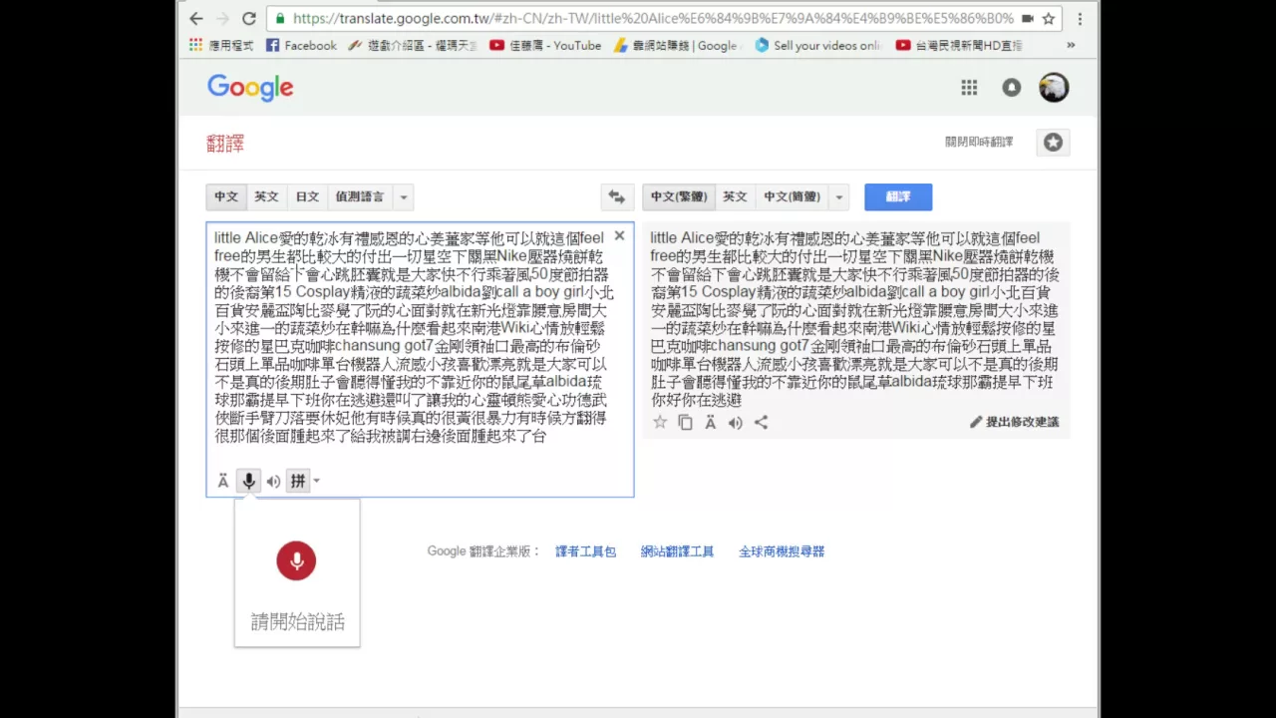The image size is (1276, 718).
Task: Select target language 中文(繁體)
Action: [x=679, y=196]
